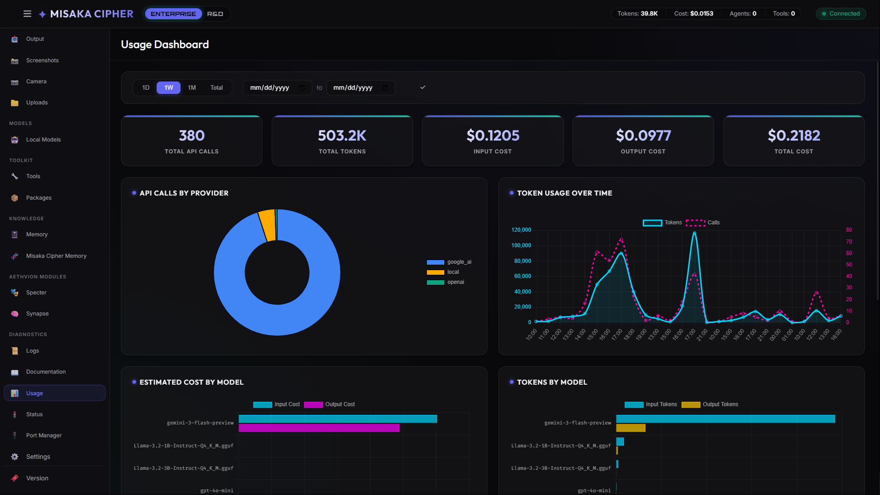Click the Local Models icon under MODELS
This screenshot has width=880, height=495.
tap(14, 139)
